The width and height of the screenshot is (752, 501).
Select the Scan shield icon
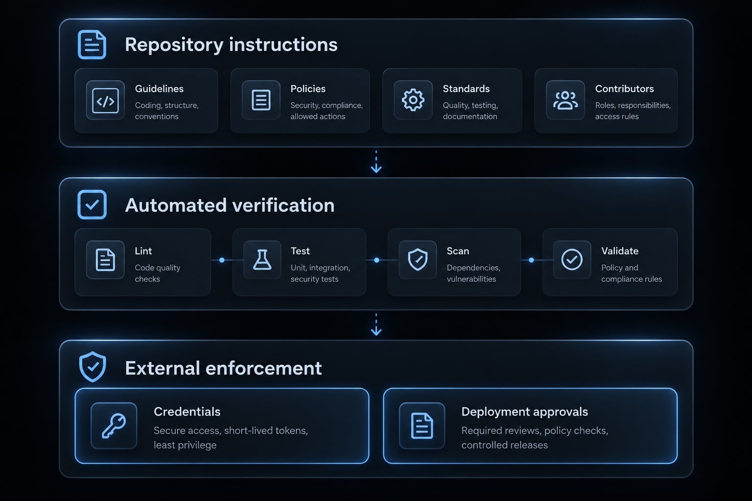pos(418,260)
